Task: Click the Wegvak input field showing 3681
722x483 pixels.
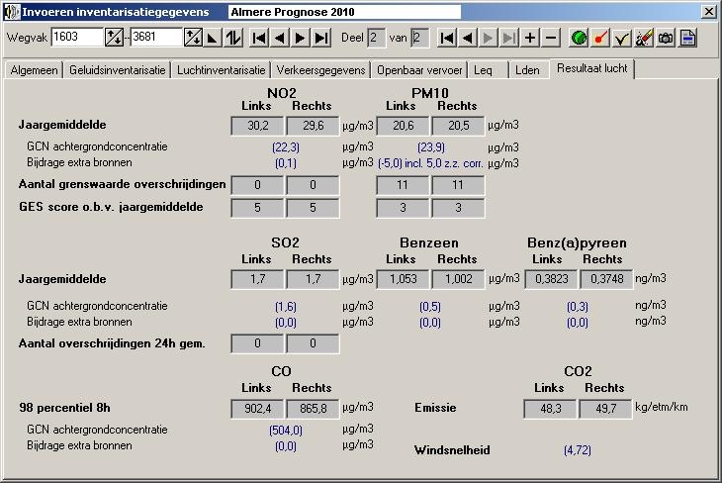Action: click(156, 37)
